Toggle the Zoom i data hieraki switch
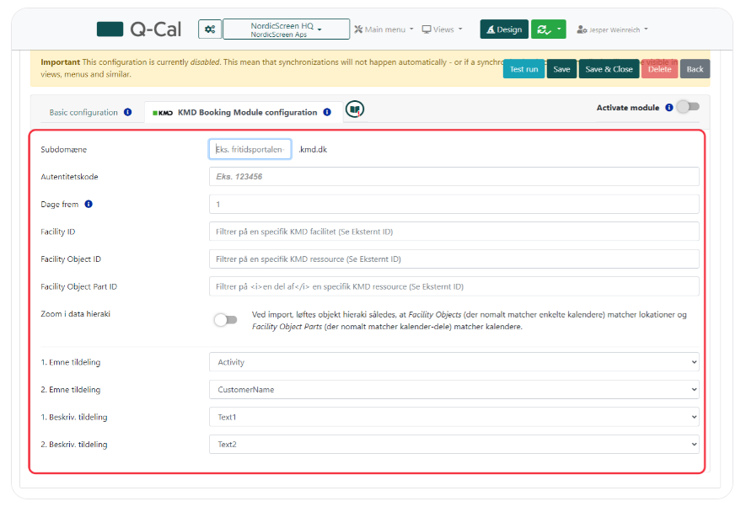The height and width of the screenshot is (512, 746). (226, 320)
